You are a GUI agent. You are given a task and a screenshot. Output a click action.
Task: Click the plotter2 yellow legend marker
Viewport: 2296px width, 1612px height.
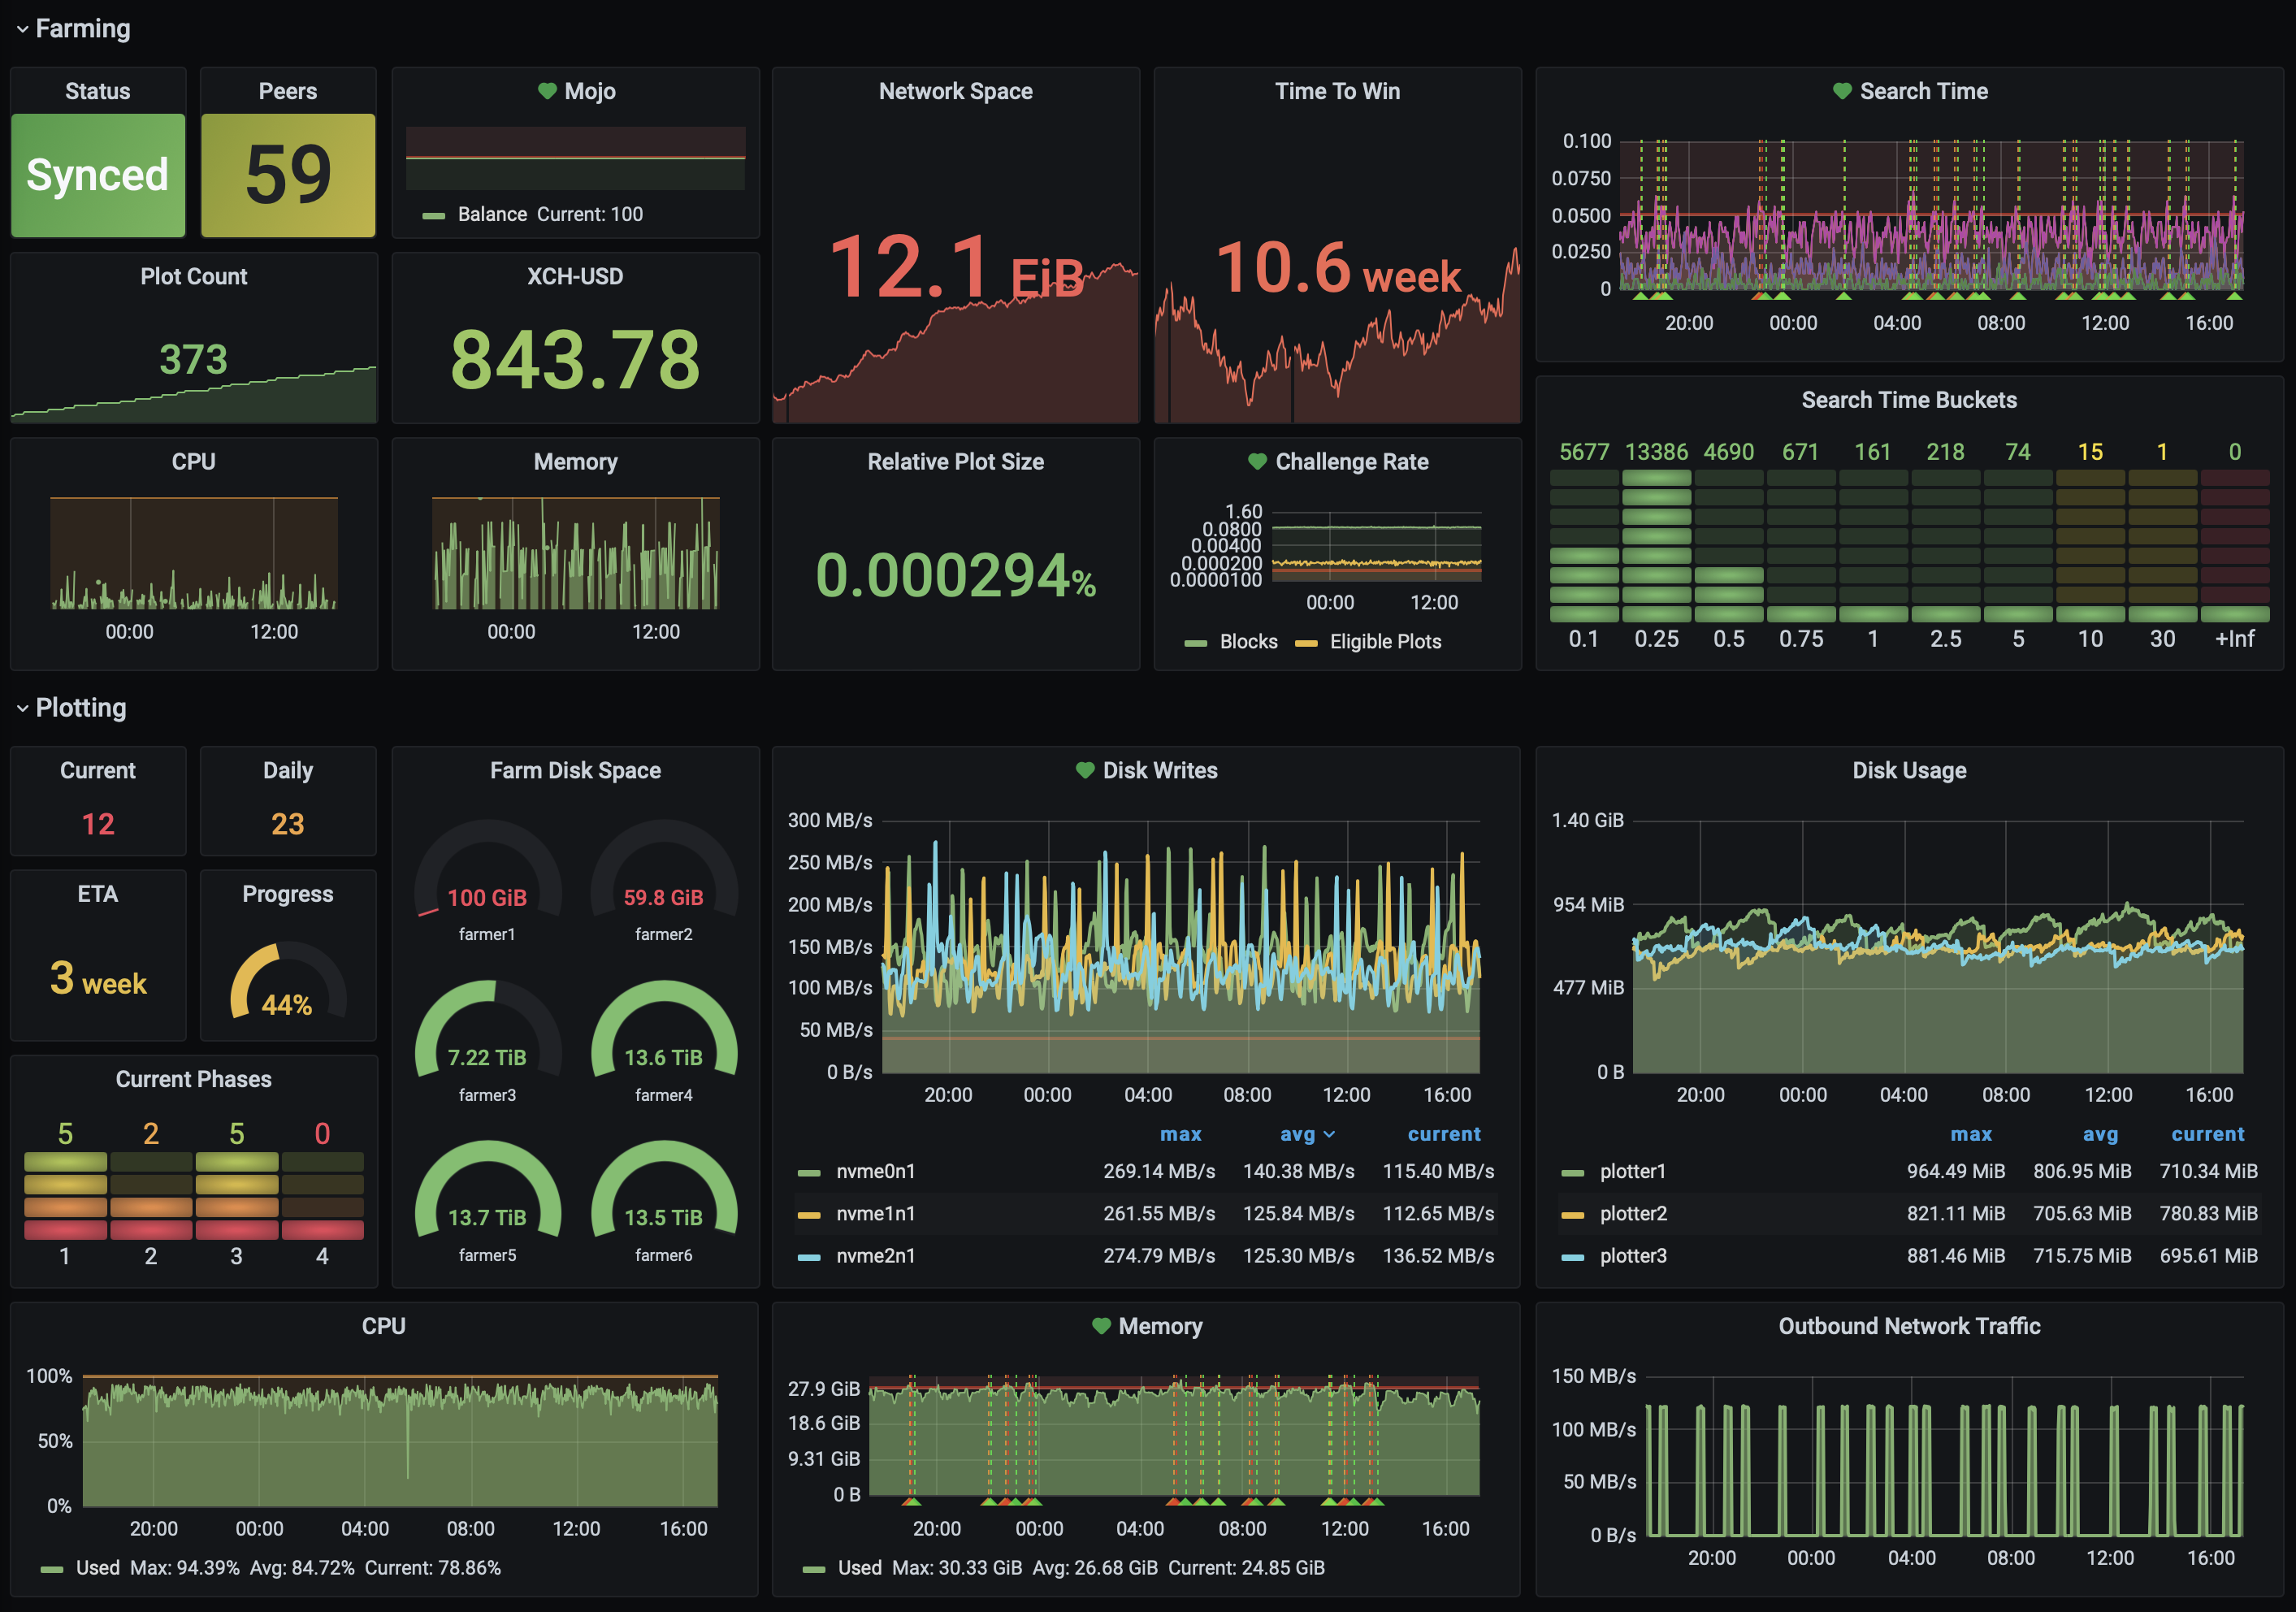[1572, 1214]
